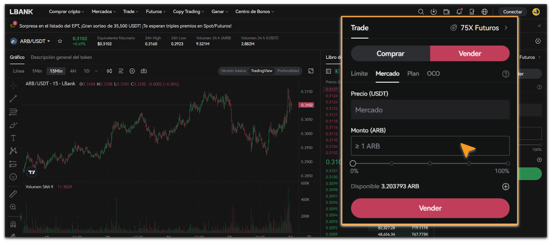
Task: Click the order type help question icon
Action: (x=506, y=74)
